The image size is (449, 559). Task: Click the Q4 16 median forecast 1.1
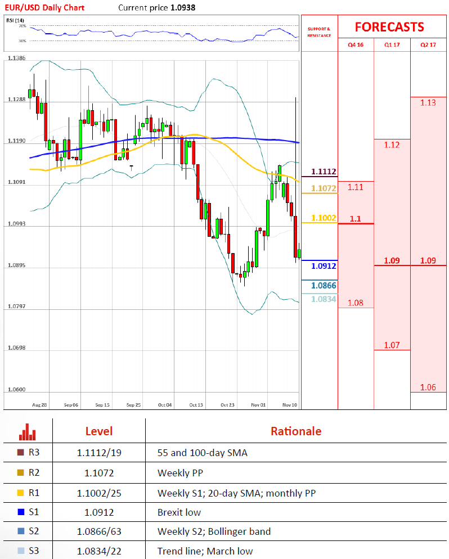(x=356, y=219)
